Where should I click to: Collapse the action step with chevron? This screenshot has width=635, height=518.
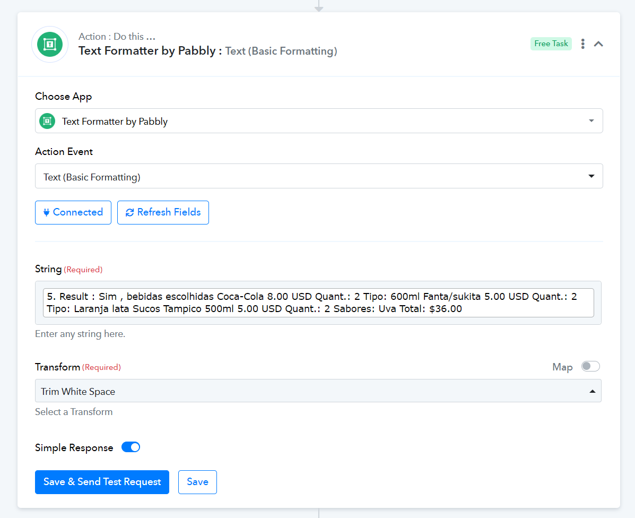click(598, 44)
